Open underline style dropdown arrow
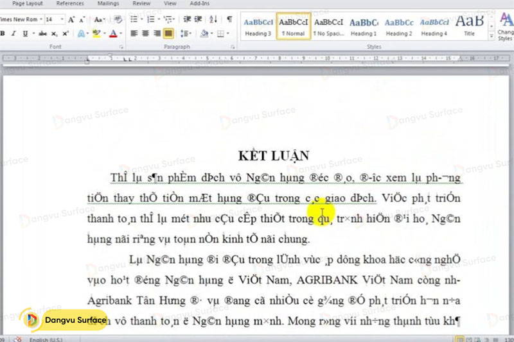This screenshot has width=514, height=342. [x=33, y=33]
